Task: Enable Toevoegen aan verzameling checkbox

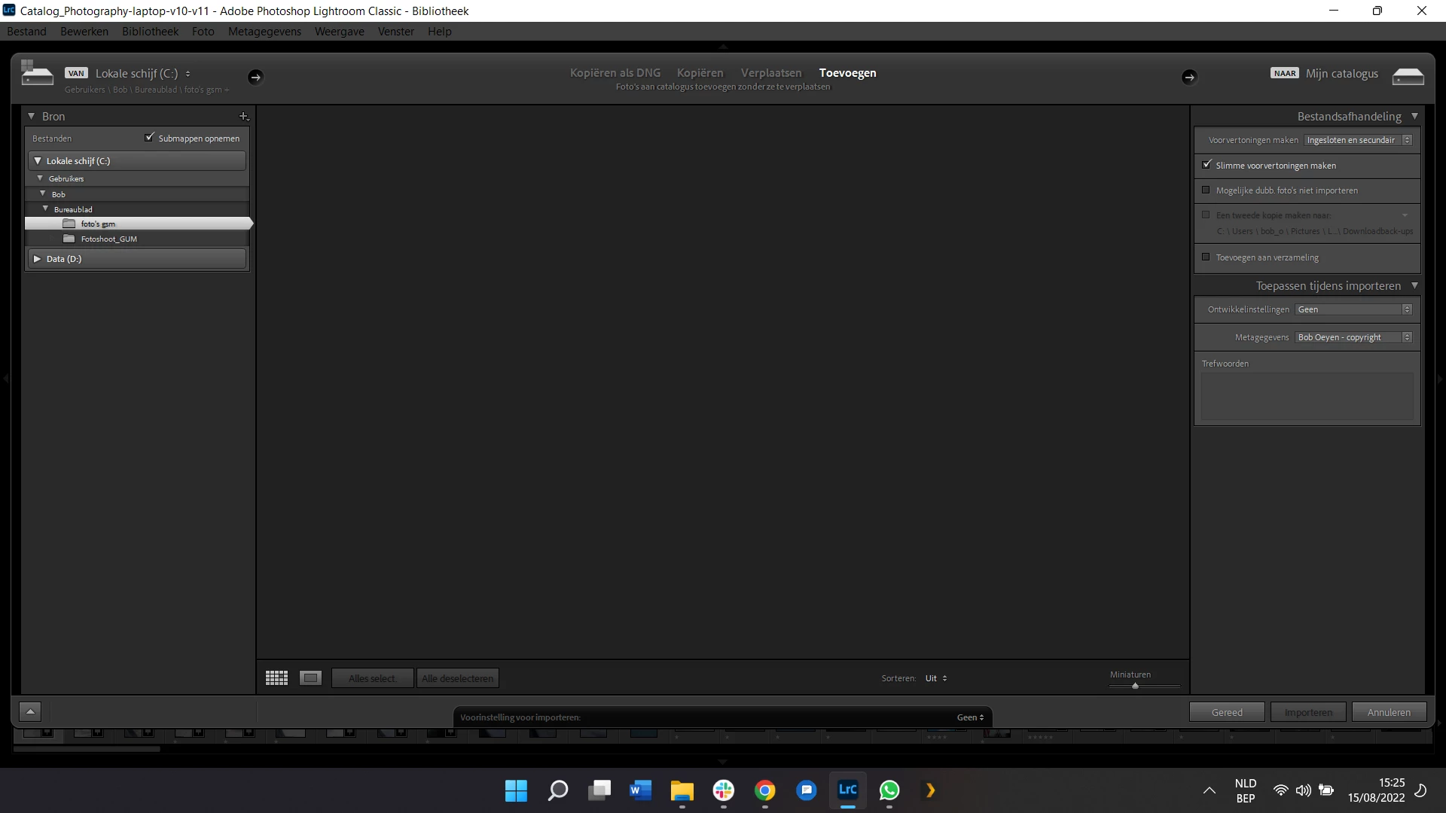Action: coord(1206,257)
